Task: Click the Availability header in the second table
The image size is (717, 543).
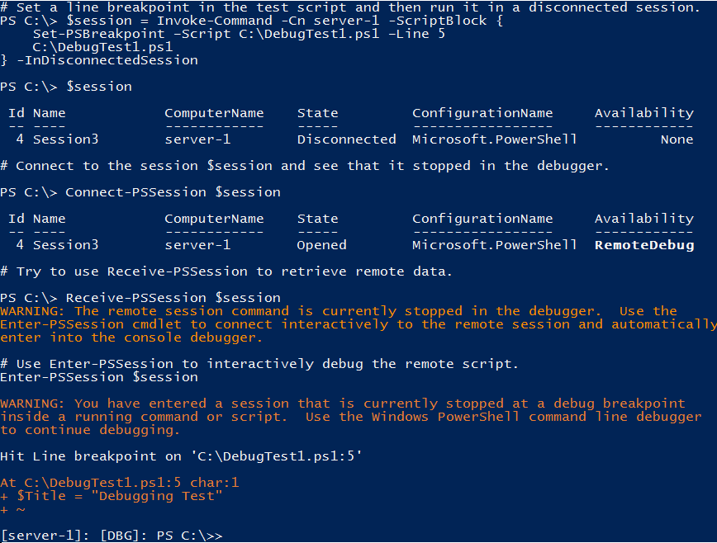Action: 644,219
